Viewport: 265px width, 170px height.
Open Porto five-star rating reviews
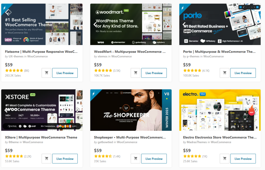click(192, 70)
